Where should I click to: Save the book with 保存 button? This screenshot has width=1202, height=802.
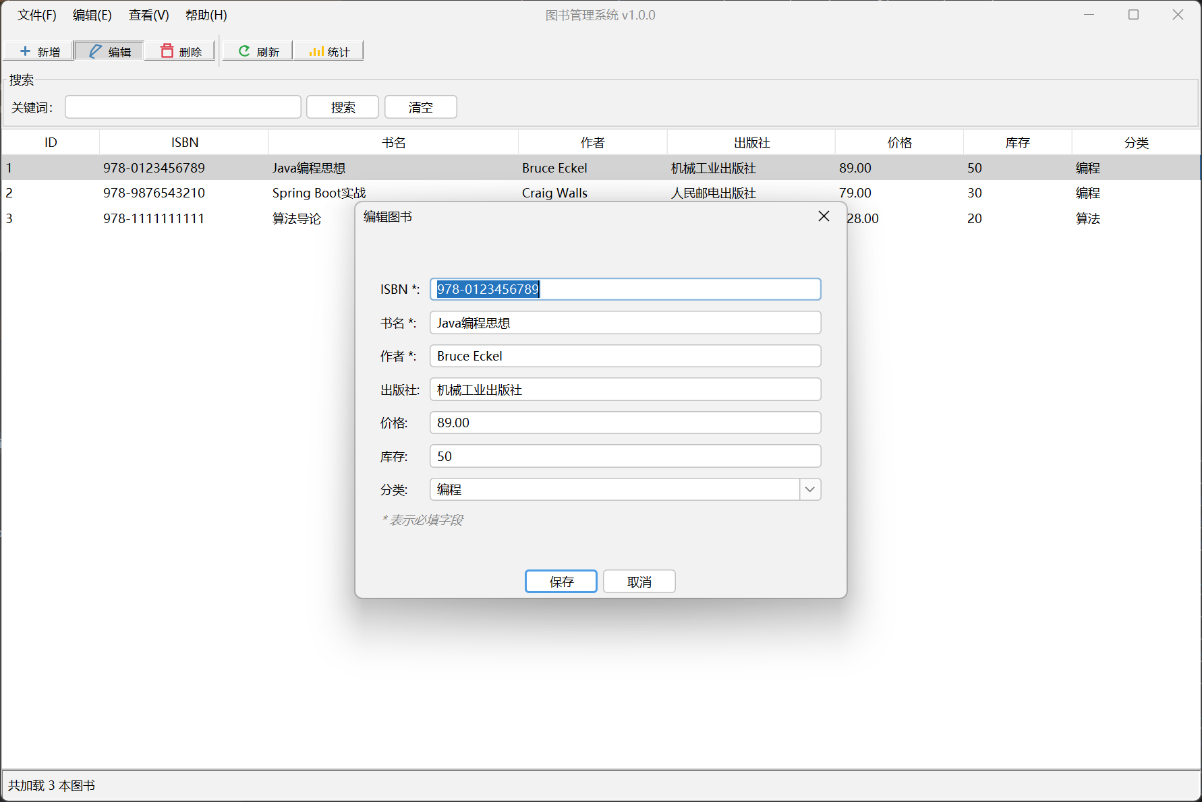click(561, 582)
